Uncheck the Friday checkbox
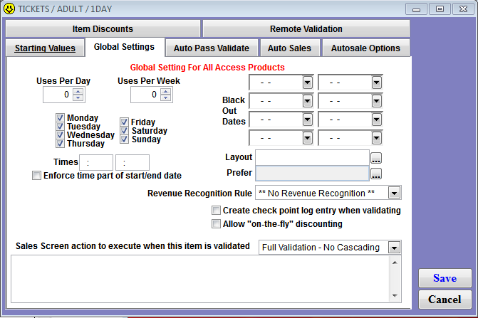 click(x=124, y=122)
